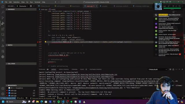Open the CMake/Build output channel dropdown
185x104 pixels.
tap(158, 69)
